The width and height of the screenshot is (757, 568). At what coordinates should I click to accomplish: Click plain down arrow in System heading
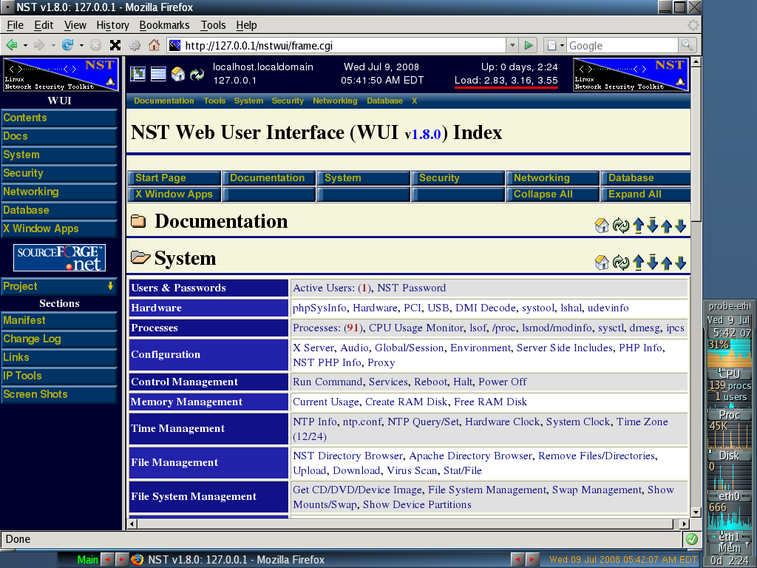pyautogui.click(x=681, y=263)
